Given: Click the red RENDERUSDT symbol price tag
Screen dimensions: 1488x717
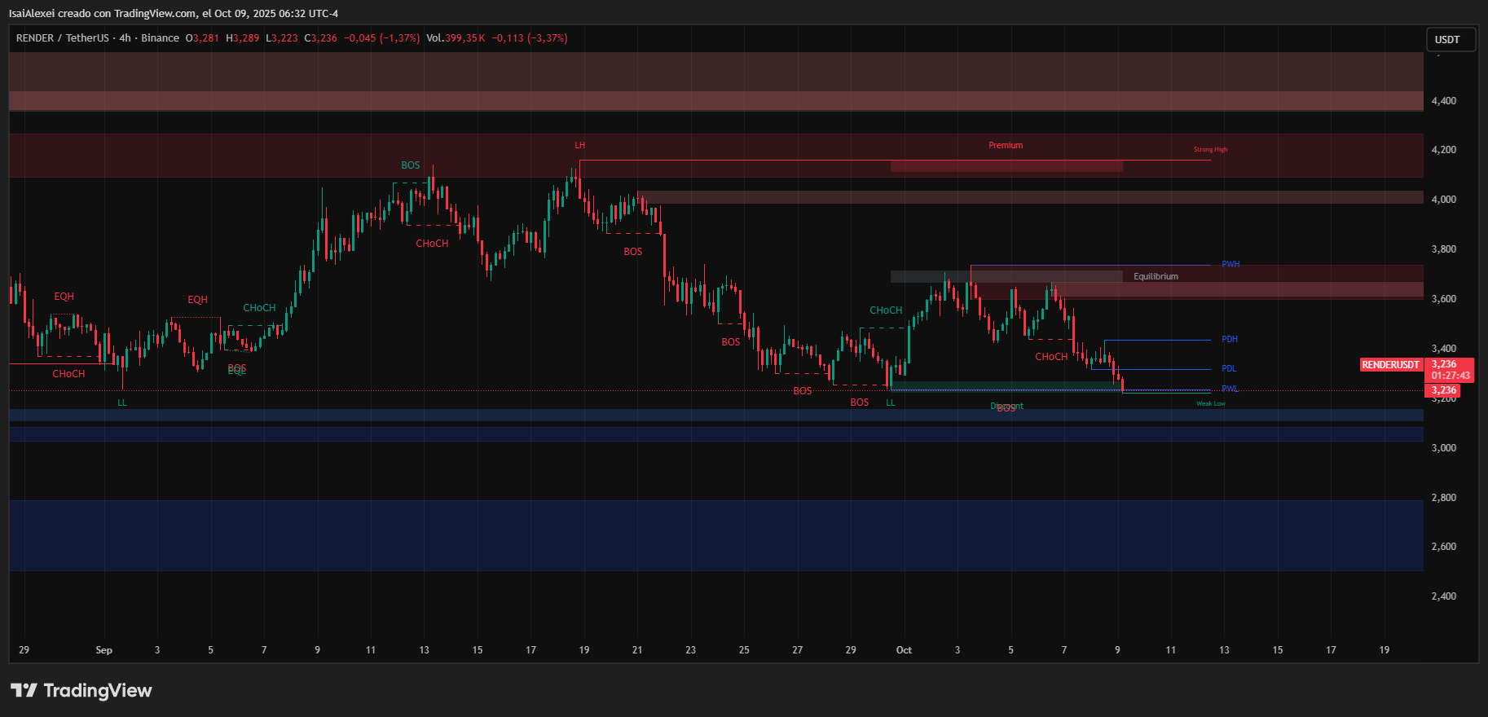Looking at the screenshot, I should (x=1391, y=365).
